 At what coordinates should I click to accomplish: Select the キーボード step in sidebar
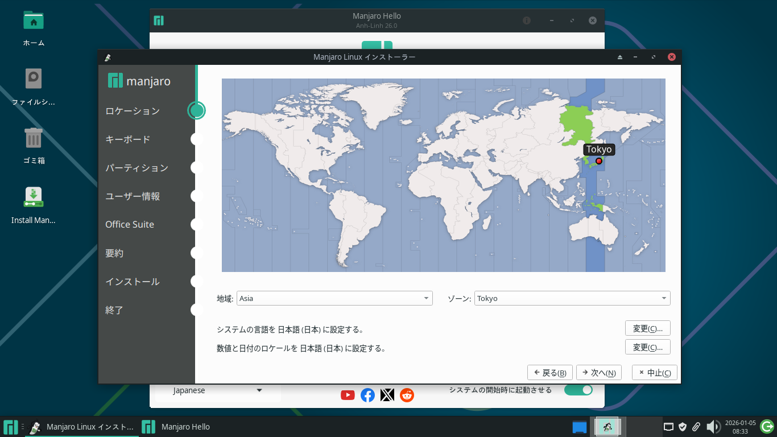pyautogui.click(x=128, y=139)
